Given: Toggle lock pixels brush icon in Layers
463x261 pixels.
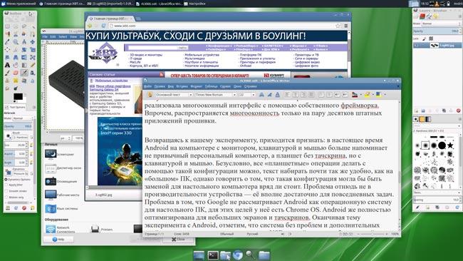Looking at the screenshot, I should (425, 39).
